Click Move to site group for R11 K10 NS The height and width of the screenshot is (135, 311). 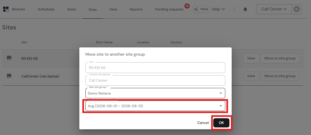pyautogui.click(x=280, y=58)
